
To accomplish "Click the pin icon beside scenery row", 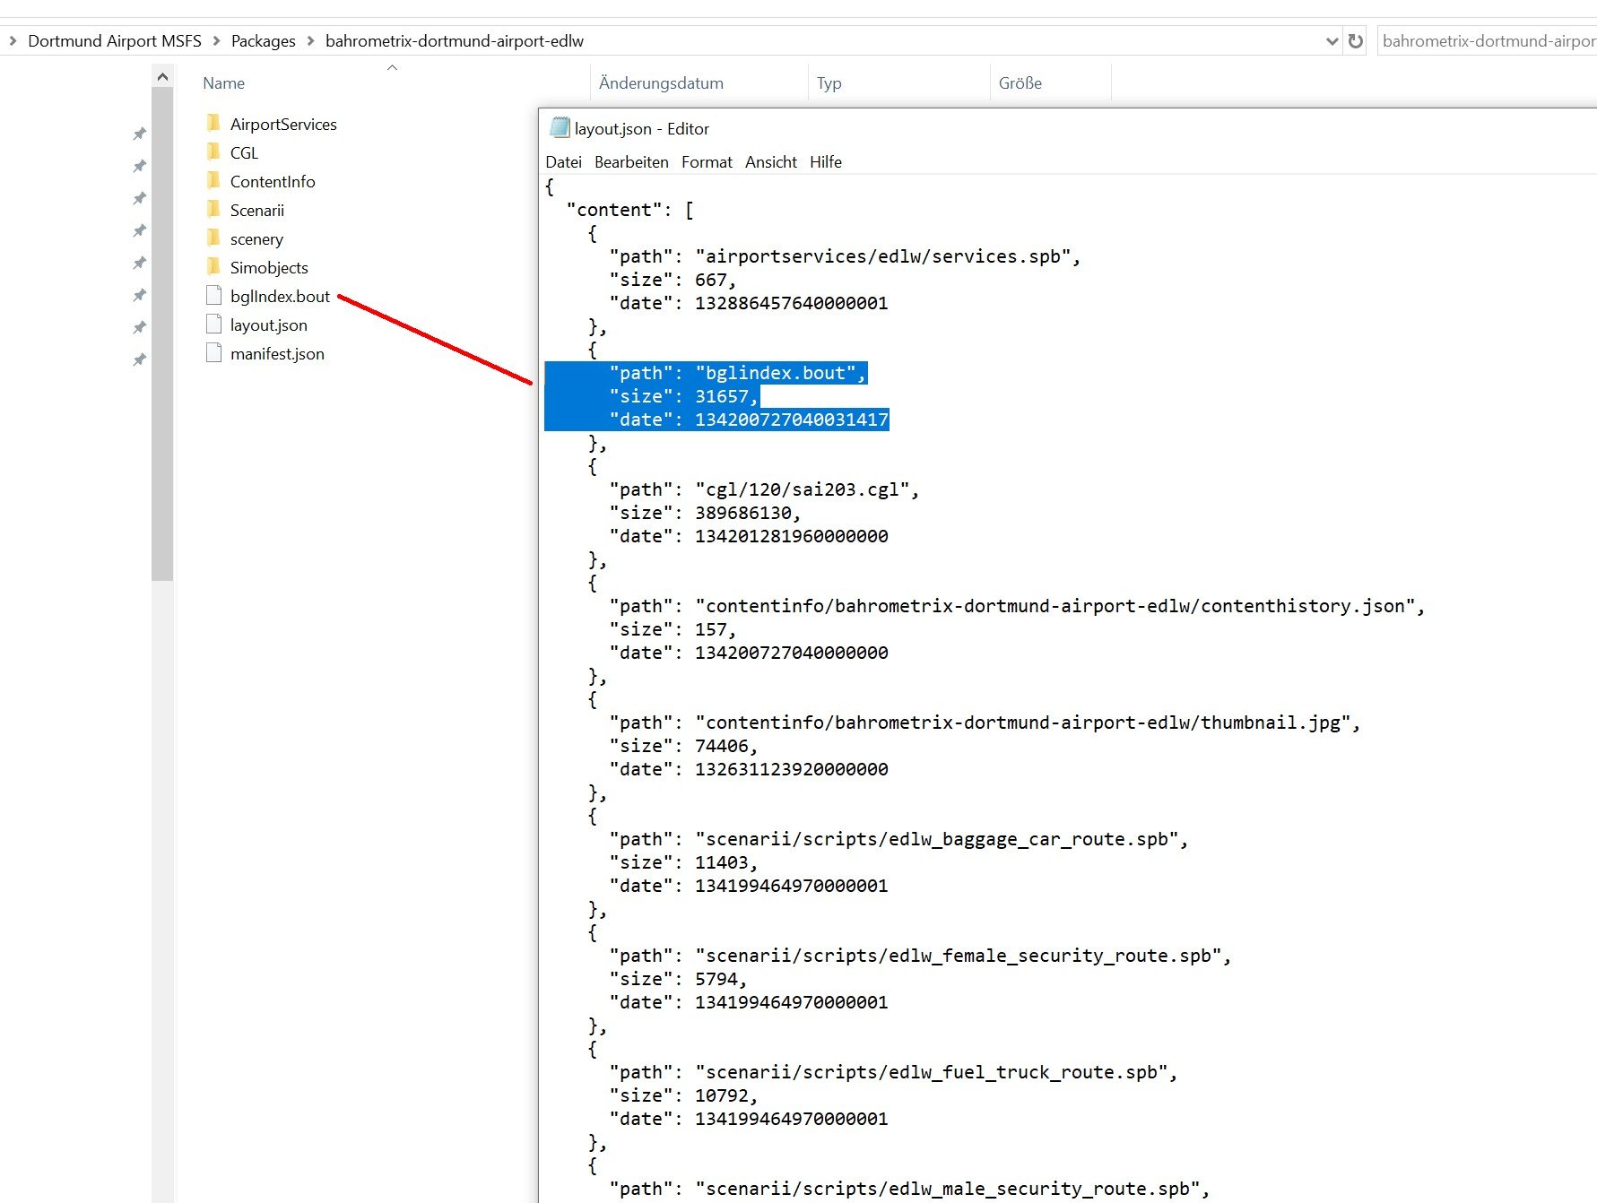I will point(140,263).
